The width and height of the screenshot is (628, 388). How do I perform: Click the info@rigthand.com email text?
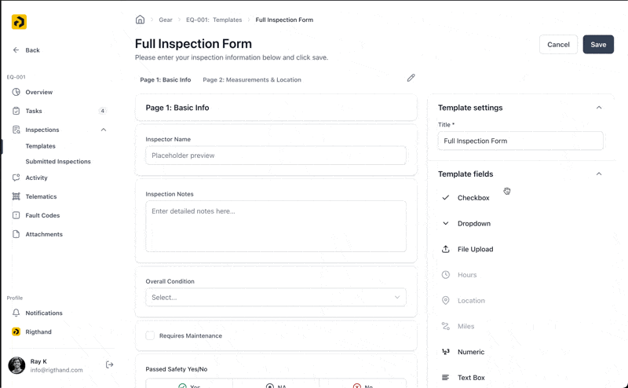point(57,370)
